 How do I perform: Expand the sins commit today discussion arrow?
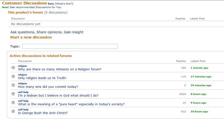coord(13,85)
